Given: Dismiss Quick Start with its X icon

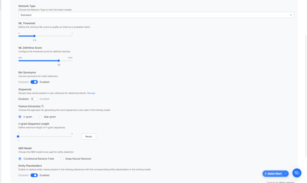Looking at the screenshot, I should (x=285, y=174).
